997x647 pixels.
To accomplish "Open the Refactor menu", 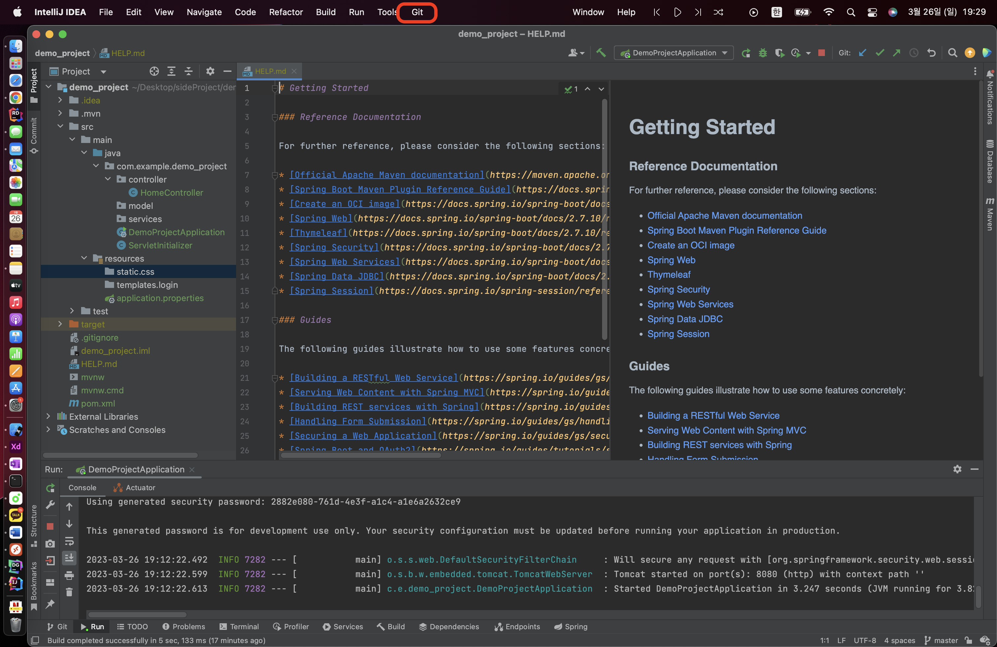I will 285,12.
